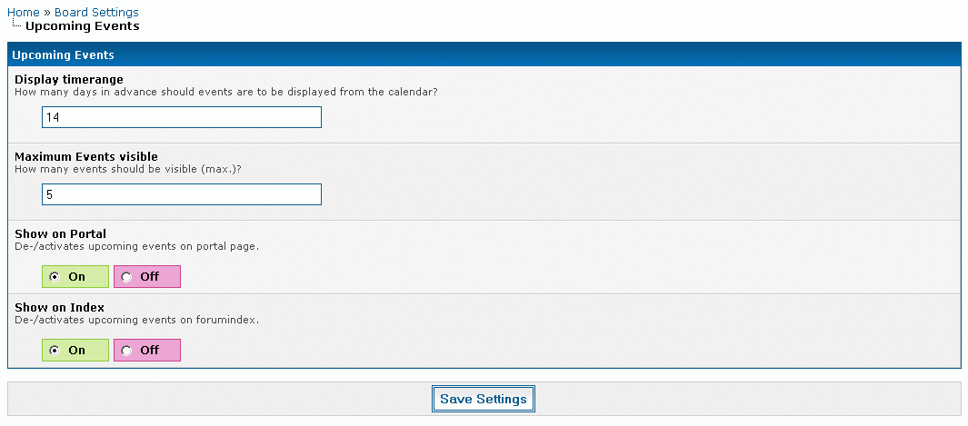968x426 pixels.
Task: Click the Show on Index setting label
Action: 60,308
